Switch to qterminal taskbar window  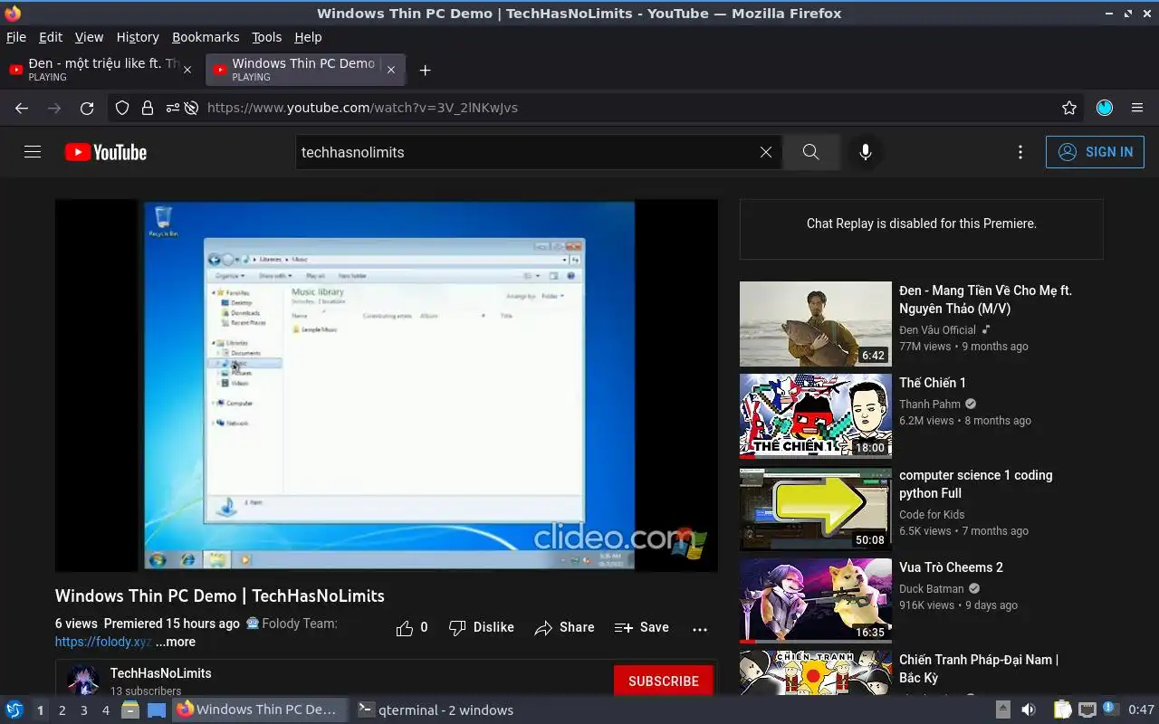click(436, 710)
